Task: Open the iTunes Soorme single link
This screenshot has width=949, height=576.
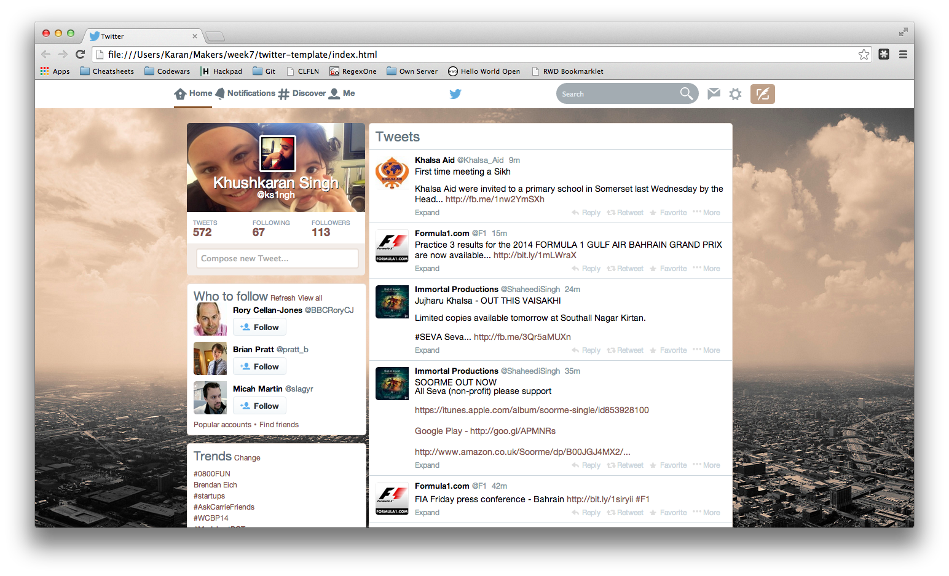Action: point(532,410)
